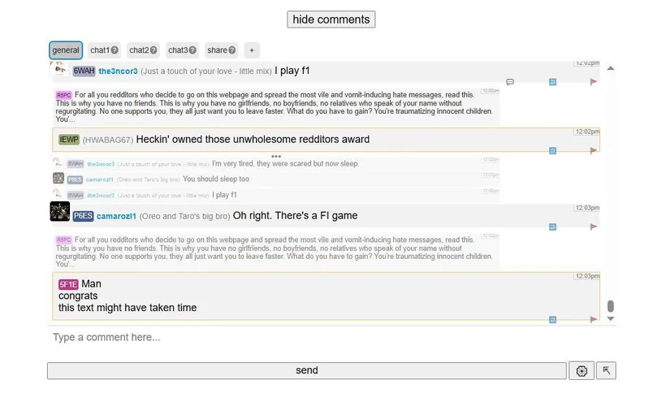Flag the 'Man congrats' comment
Screen dimensions: 649x393
[x=594, y=320]
